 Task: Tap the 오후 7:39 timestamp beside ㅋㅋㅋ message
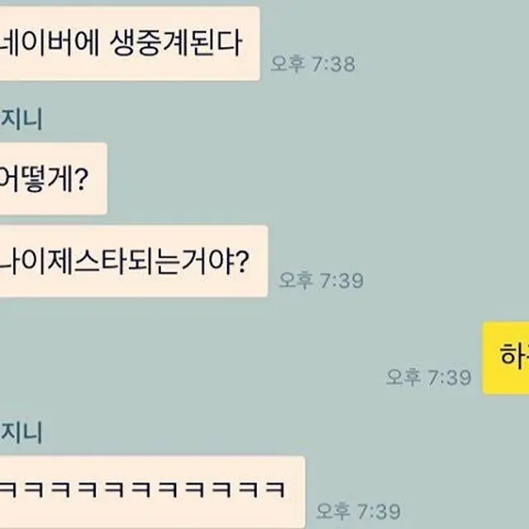click(x=358, y=511)
